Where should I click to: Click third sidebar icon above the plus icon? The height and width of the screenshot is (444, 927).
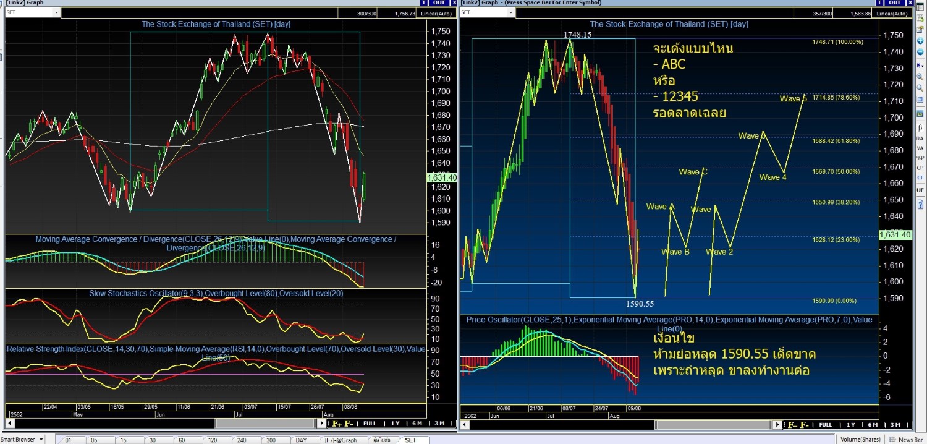[920, 30]
